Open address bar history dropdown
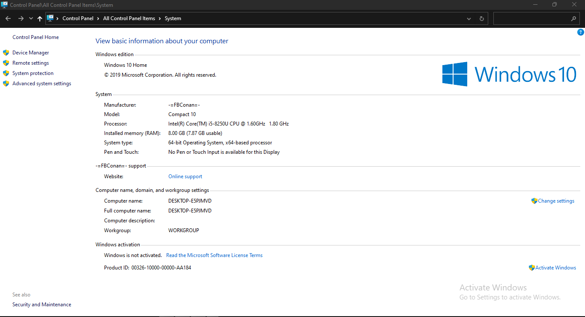 pyautogui.click(x=469, y=18)
